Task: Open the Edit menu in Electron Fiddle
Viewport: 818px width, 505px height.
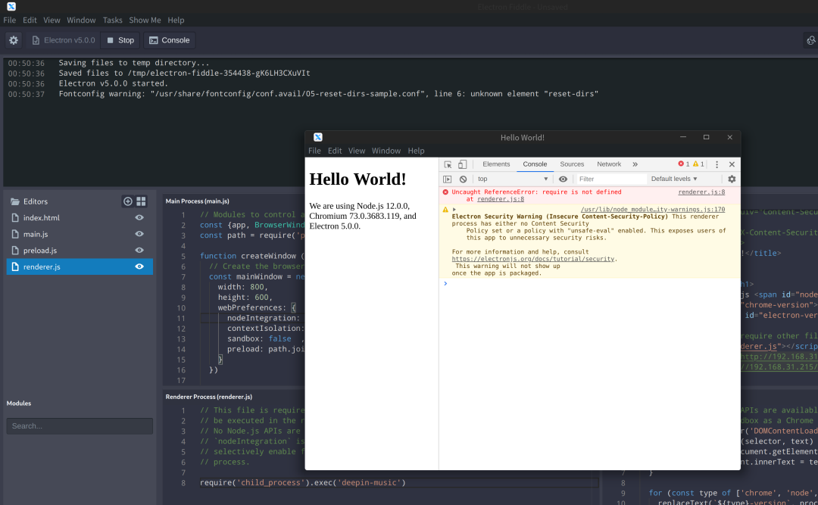Action: 30,20
